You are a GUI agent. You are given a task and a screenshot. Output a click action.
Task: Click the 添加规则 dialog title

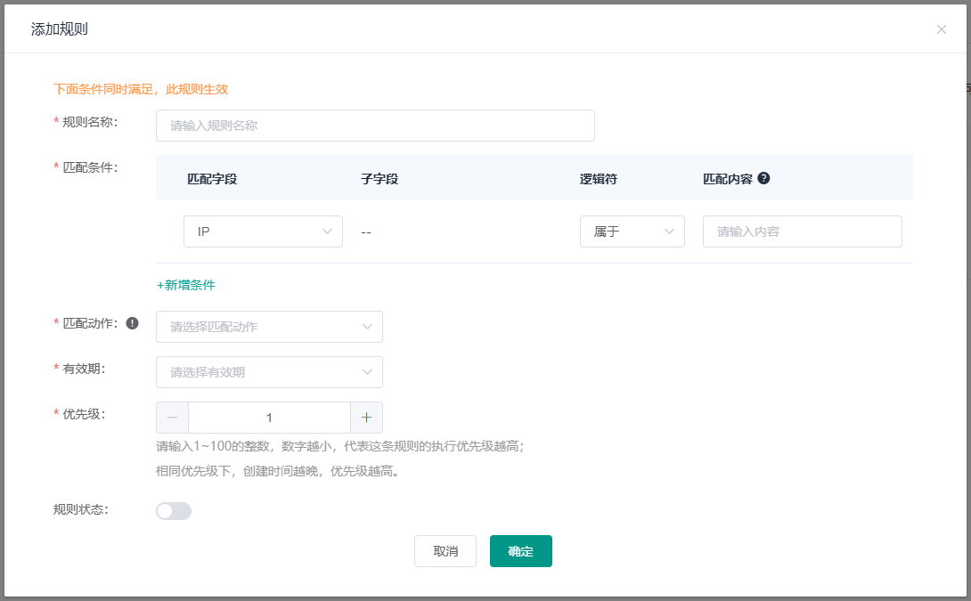click(x=60, y=29)
